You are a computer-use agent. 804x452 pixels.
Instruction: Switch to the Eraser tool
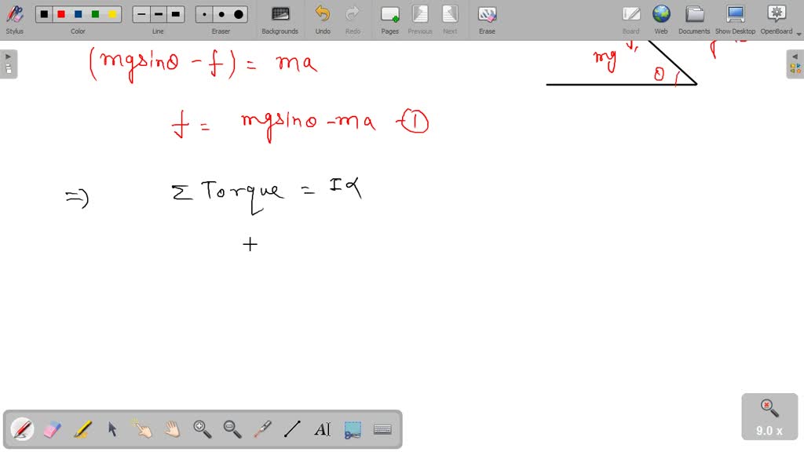(49, 429)
